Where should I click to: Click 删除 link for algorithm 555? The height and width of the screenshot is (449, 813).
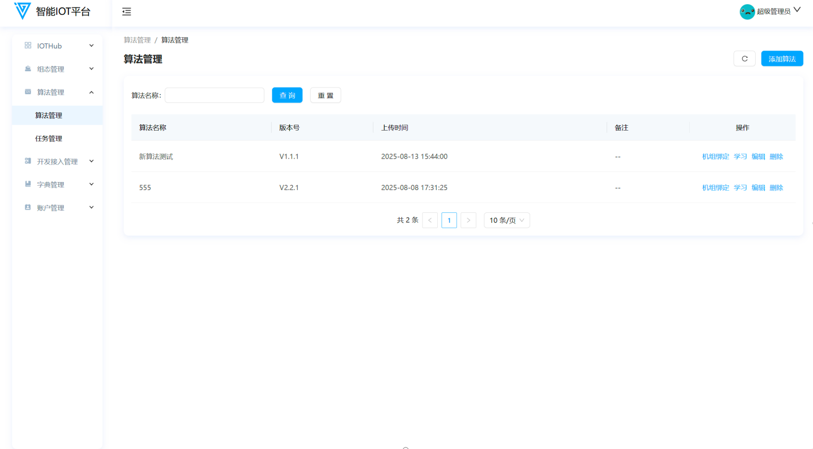(776, 188)
